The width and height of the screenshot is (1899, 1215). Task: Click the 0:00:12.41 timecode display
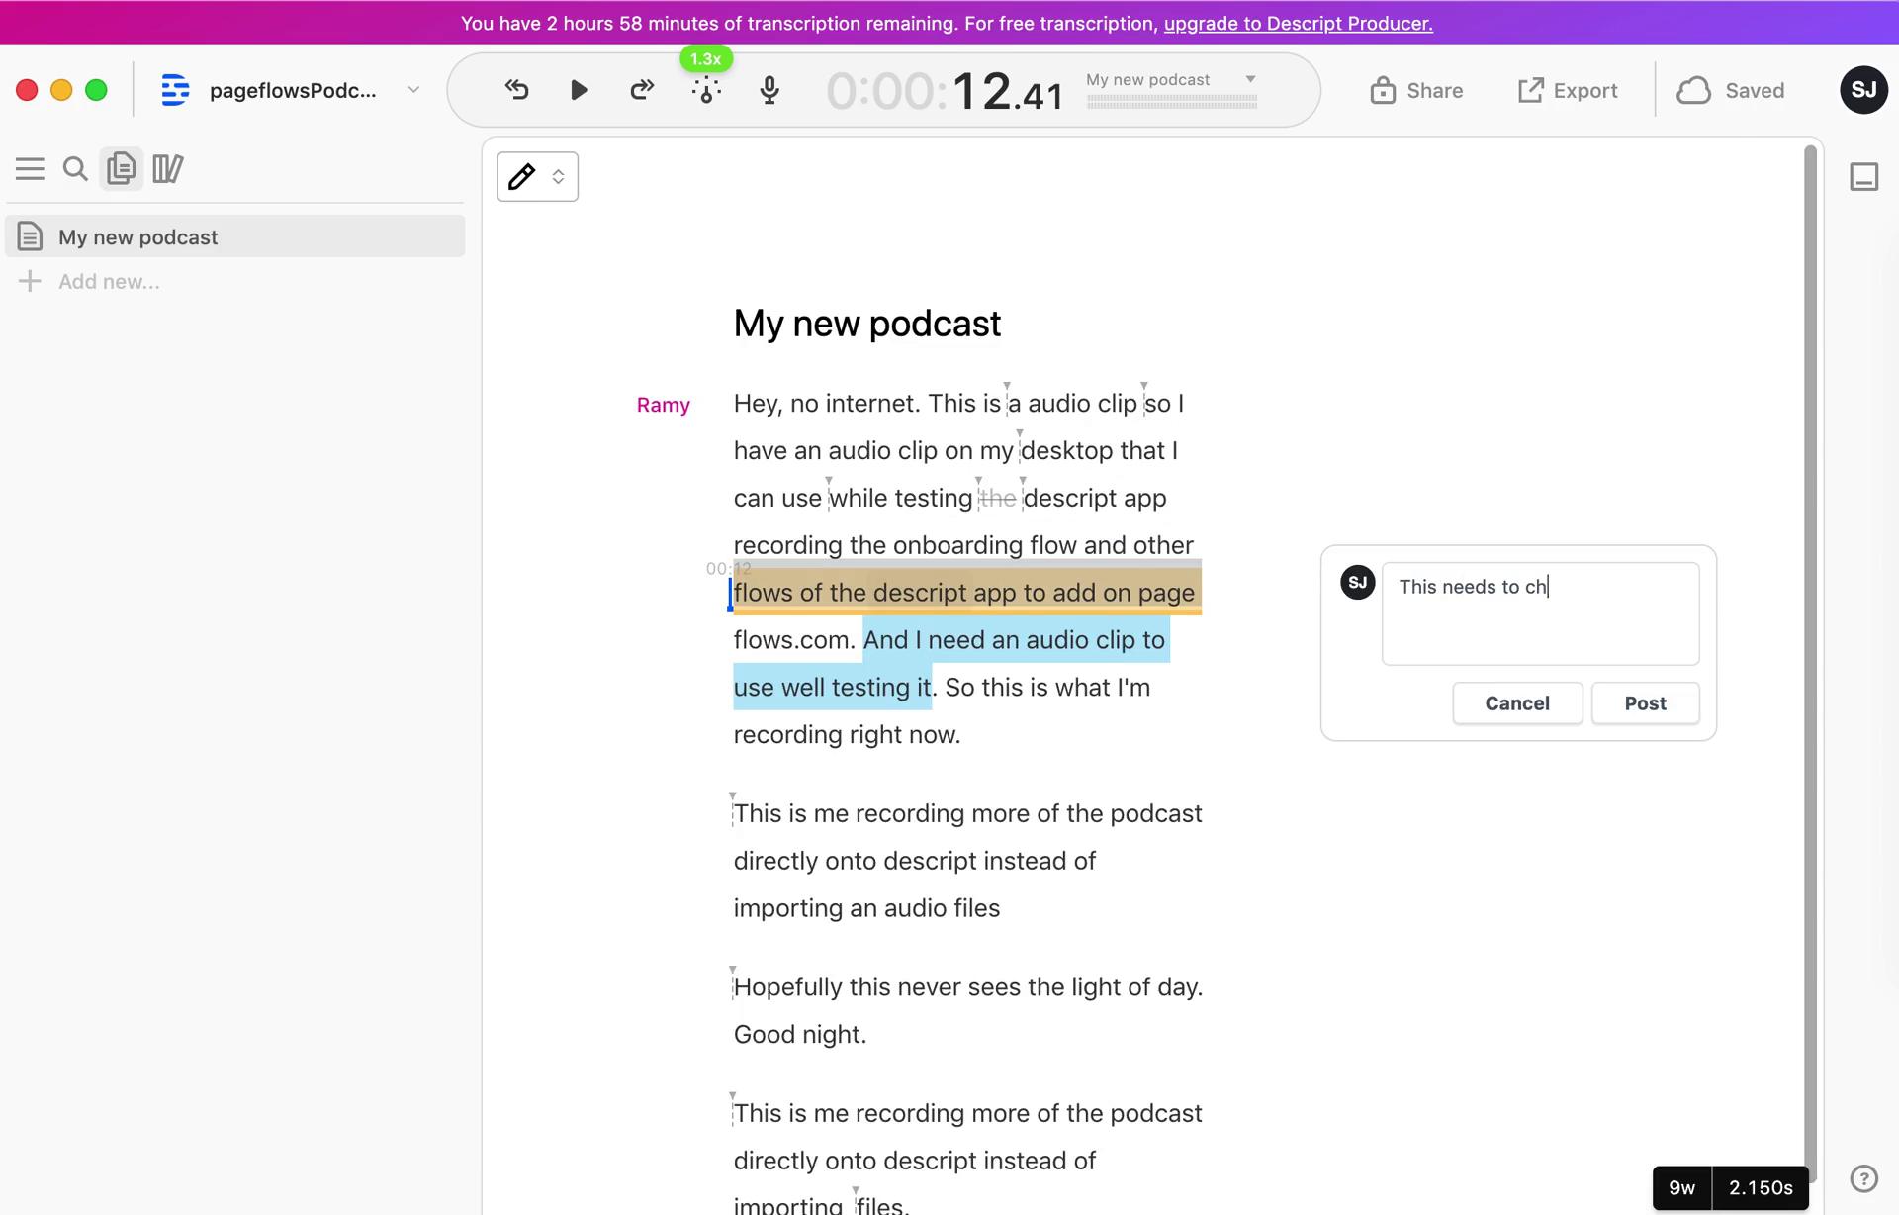945,92
